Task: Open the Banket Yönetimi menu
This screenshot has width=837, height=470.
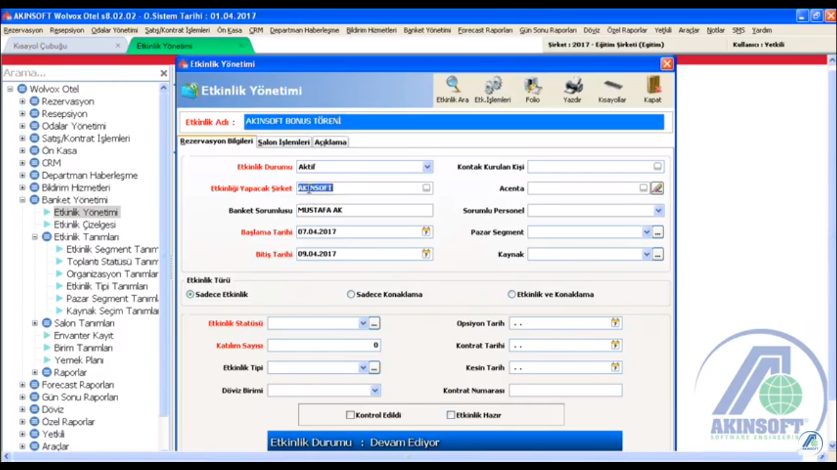Action: [427, 30]
